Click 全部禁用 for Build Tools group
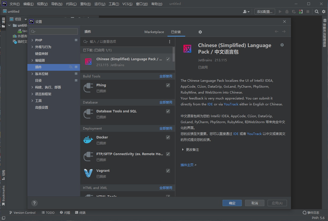The height and width of the screenshot is (221, 328). (x=166, y=76)
